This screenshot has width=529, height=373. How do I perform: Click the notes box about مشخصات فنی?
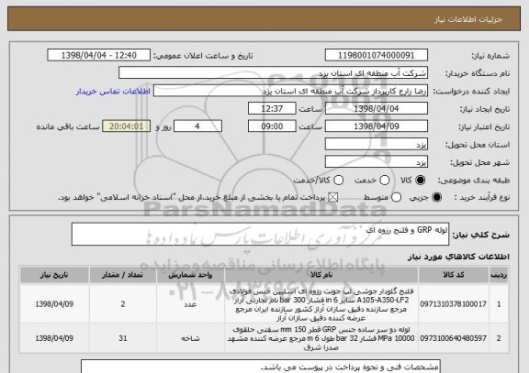point(261,367)
